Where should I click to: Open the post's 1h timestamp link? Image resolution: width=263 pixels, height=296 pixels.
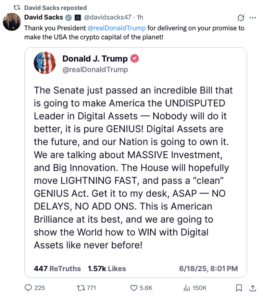pyautogui.click(x=140, y=17)
